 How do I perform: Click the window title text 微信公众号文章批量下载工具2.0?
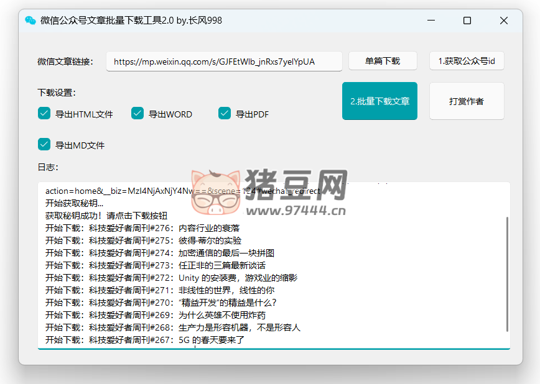[x=131, y=21]
